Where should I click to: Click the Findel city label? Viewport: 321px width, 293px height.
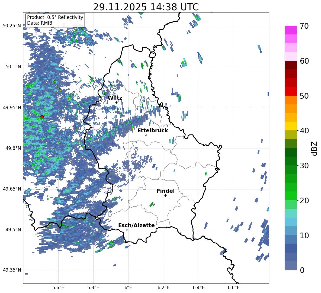(x=166, y=191)
